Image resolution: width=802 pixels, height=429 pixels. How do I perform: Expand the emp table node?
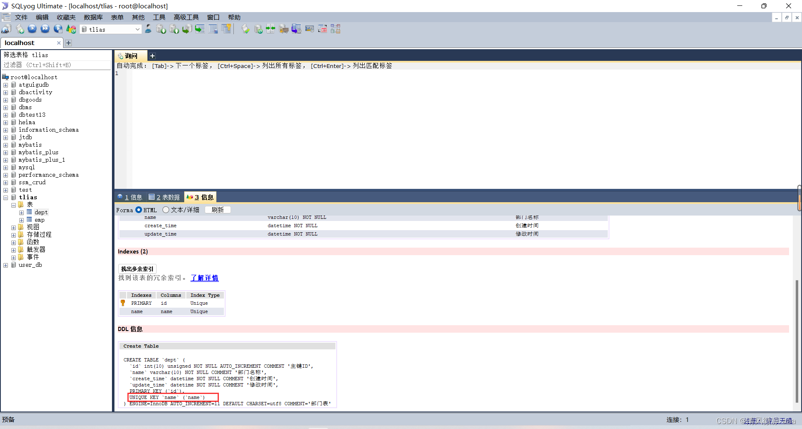click(21, 220)
